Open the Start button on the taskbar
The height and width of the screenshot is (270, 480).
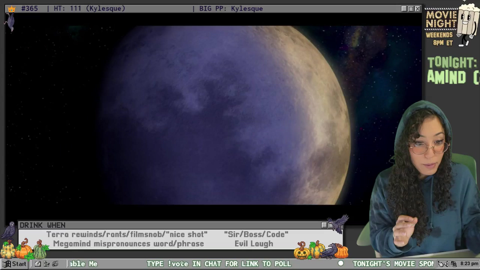[14, 264]
